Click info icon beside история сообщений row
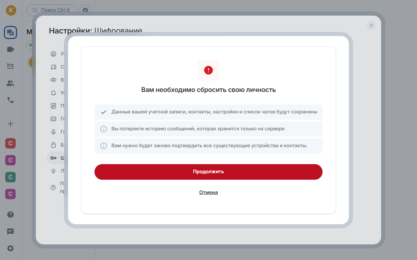417x260 pixels. coord(104,129)
